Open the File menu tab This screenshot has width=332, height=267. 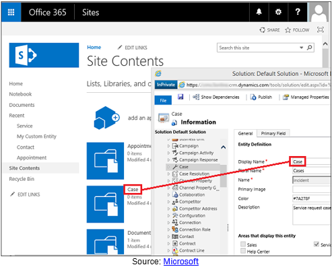click(163, 100)
